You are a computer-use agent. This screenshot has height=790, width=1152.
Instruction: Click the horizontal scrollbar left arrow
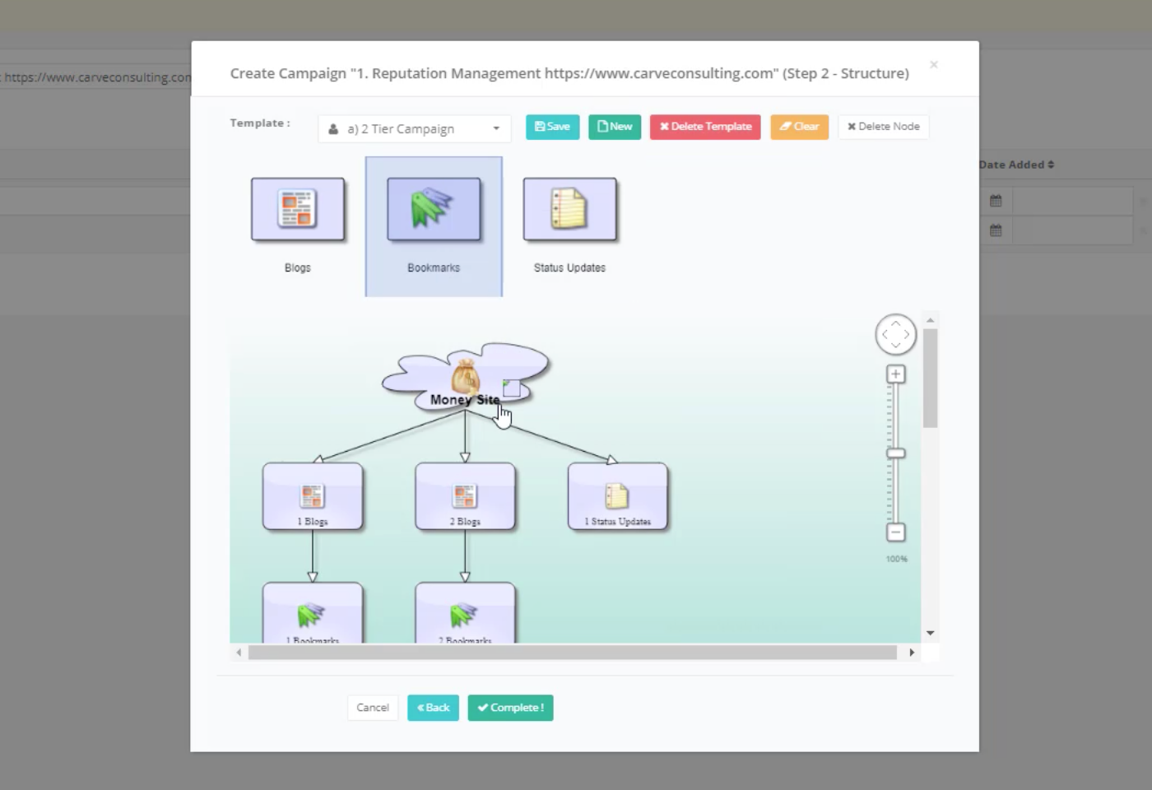pos(239,653)
